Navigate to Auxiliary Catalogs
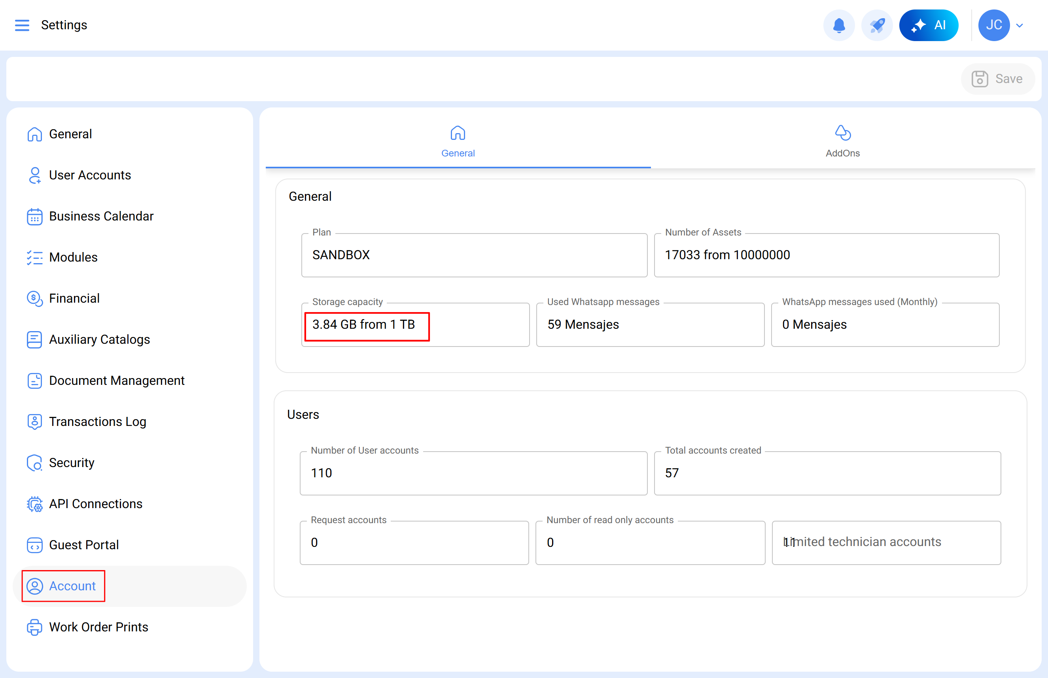Image resolution: width=1048 pixels, height=678 pixels. (x=100, y=339)
